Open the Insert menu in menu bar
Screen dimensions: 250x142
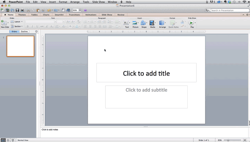tap(52, 2)
